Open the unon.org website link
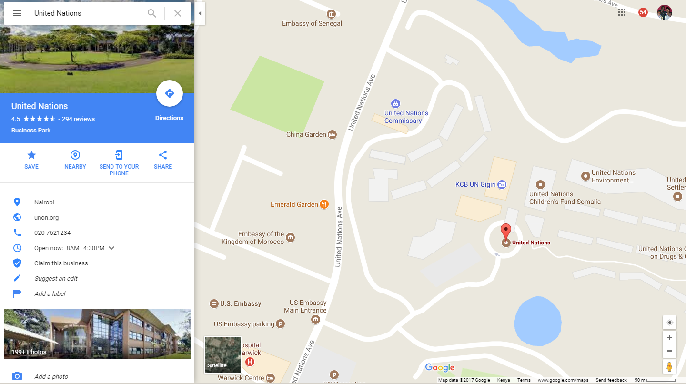The height and width of the screenshot is (384, 686). [47, 218]
